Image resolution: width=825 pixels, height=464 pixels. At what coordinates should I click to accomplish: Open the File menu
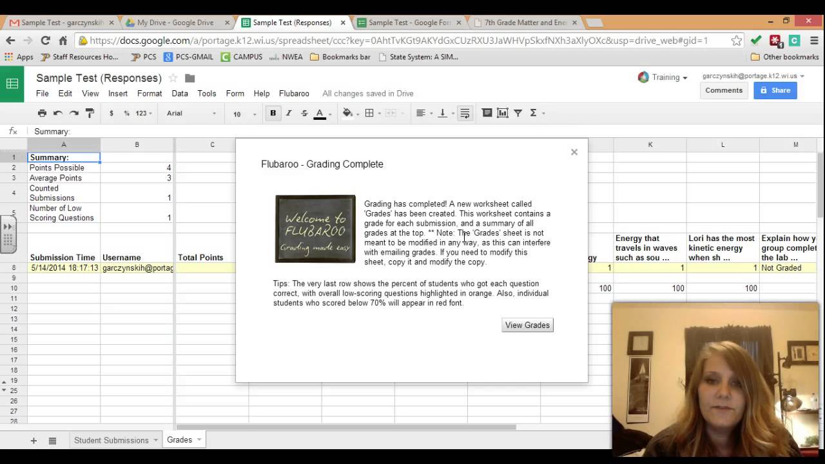tap(42, 93)
